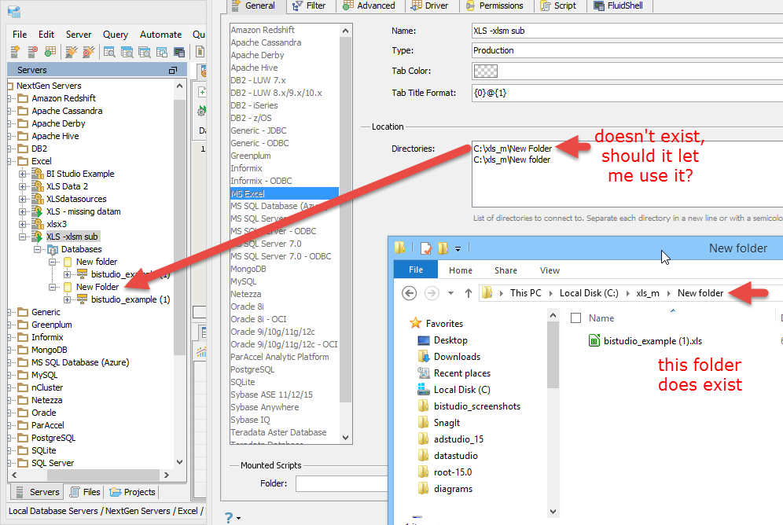Click the Disconnect server plug icon
783x525 pixels.
[88, 51]
